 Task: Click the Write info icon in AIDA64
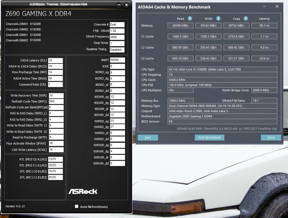218,18
